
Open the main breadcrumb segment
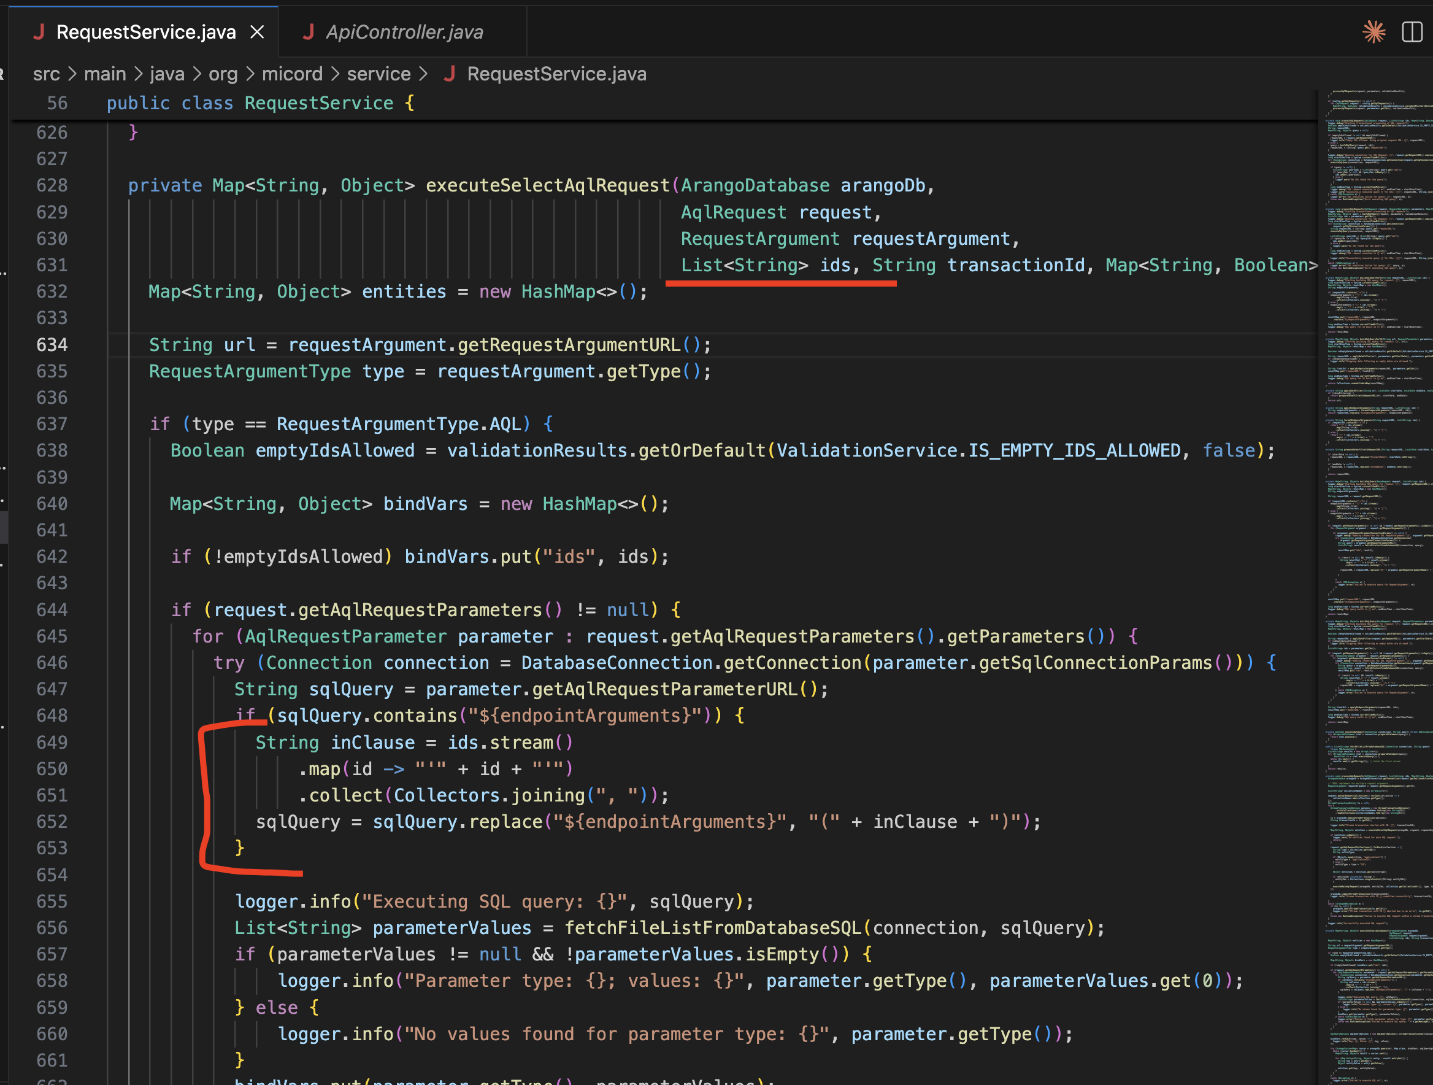[105, 74]
